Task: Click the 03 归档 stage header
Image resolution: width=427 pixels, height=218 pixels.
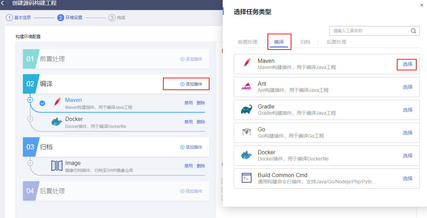Action: pyautogui.click(x=116, y=147)
